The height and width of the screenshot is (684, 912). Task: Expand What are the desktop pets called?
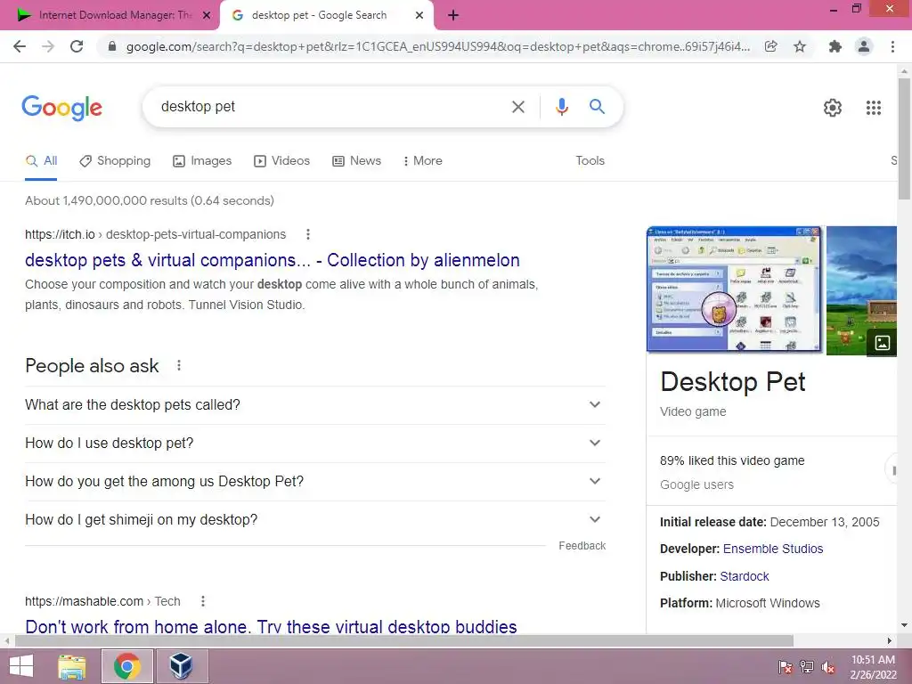pyautogui.click(x=314, y=405)
